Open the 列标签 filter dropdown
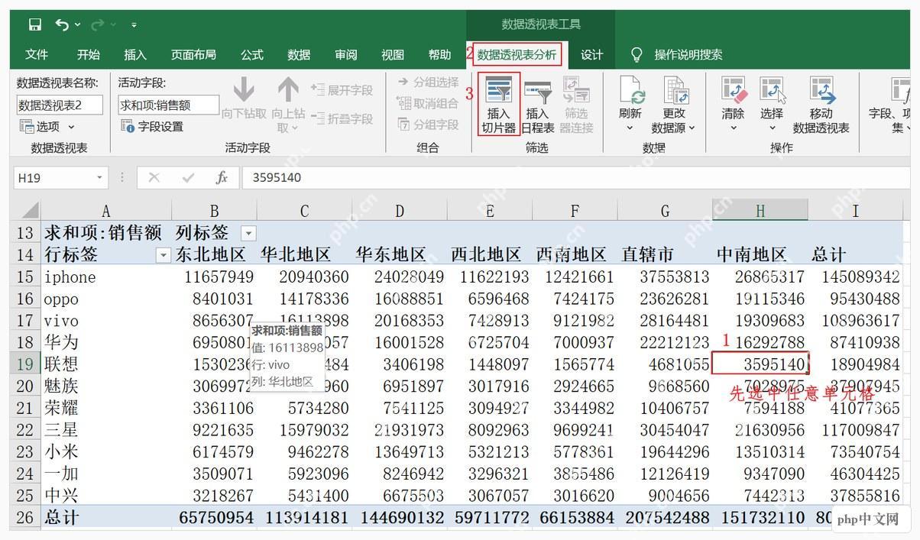The height and width of the screenshot is (540, 920). click(248, 233)
